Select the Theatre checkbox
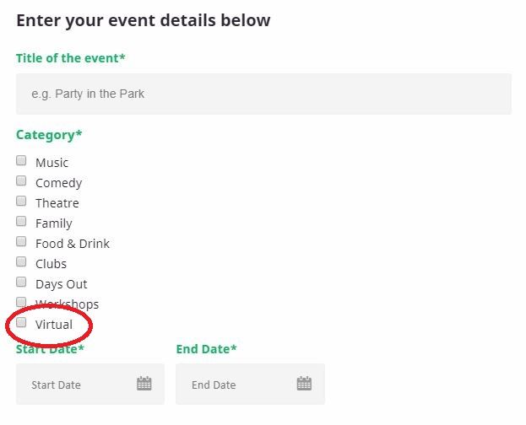Screen dimensions: 526x425 [21, 201]
